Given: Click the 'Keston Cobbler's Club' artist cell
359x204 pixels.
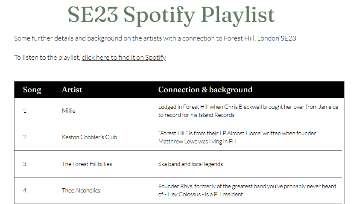Looking at the screenshot, I should point(89,137).
